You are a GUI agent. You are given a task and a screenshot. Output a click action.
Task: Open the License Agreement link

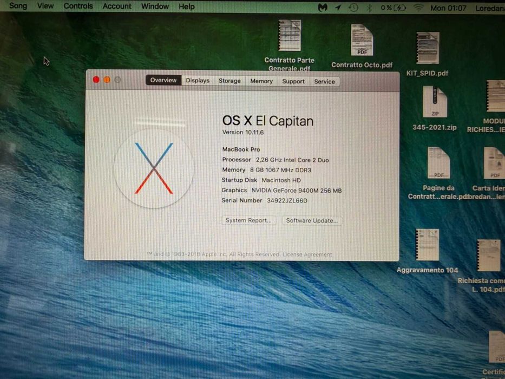click(x=307, y=254)
